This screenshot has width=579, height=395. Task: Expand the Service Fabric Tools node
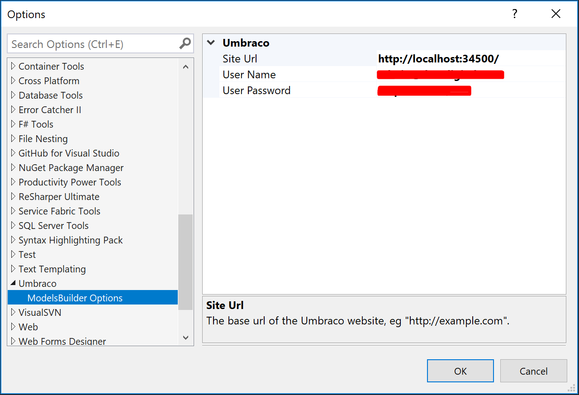[x=13, y=211]
